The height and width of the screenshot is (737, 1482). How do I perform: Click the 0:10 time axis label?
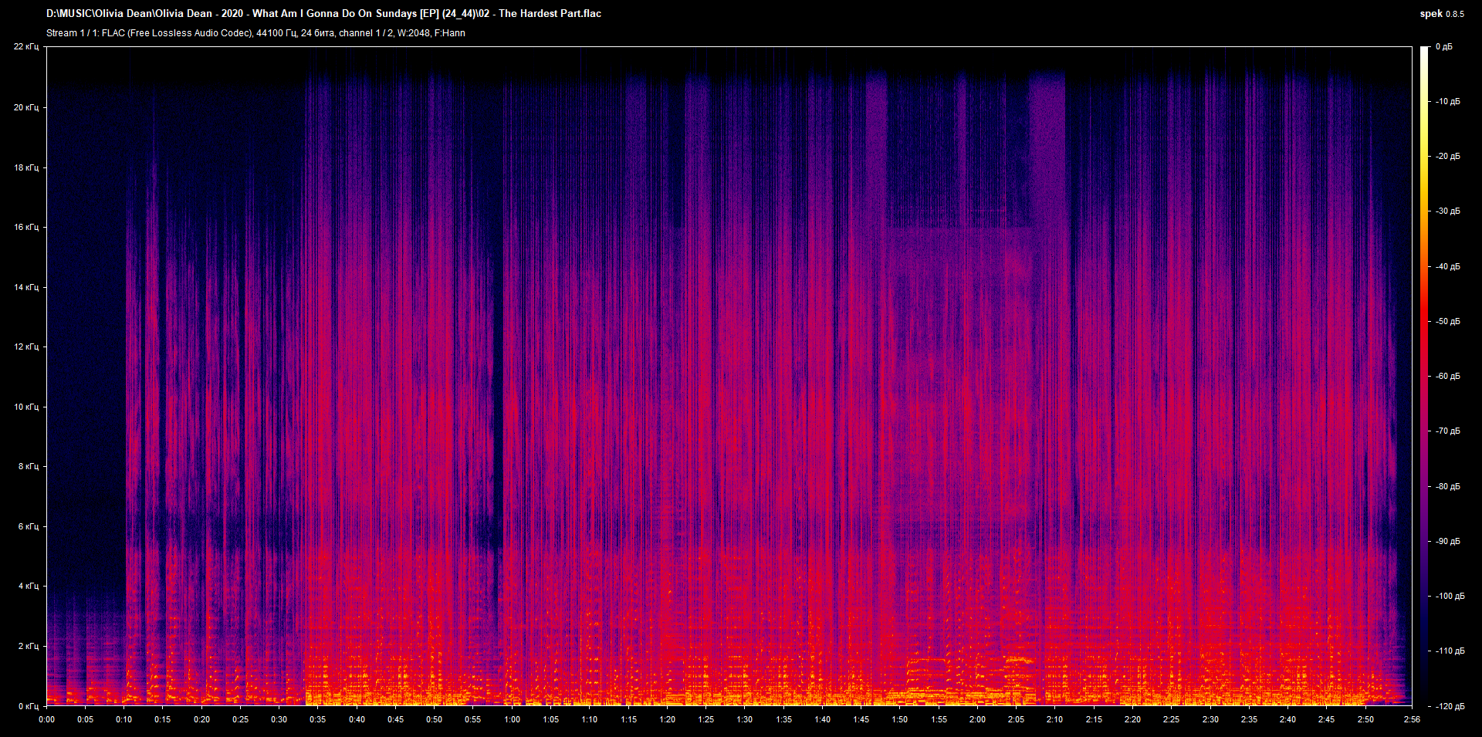pyautogui.click(x=124, y=719)
